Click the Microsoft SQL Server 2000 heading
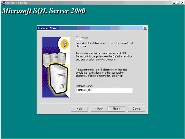This screenshot has height=139, width=185. tap(44, 11)
